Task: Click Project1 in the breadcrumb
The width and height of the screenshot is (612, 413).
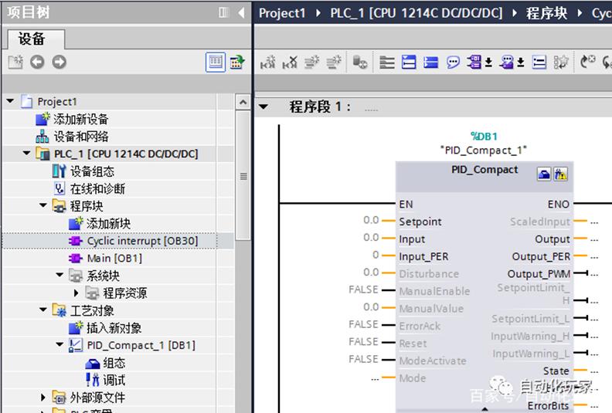Action: pyautogui.click(x=282, y=13)
